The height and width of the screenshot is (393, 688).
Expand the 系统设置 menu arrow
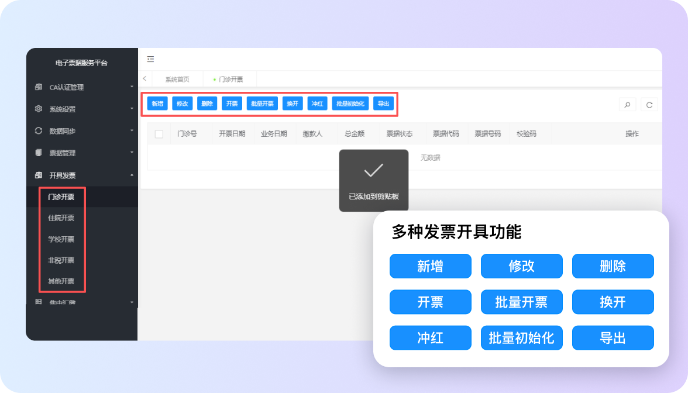132,108
